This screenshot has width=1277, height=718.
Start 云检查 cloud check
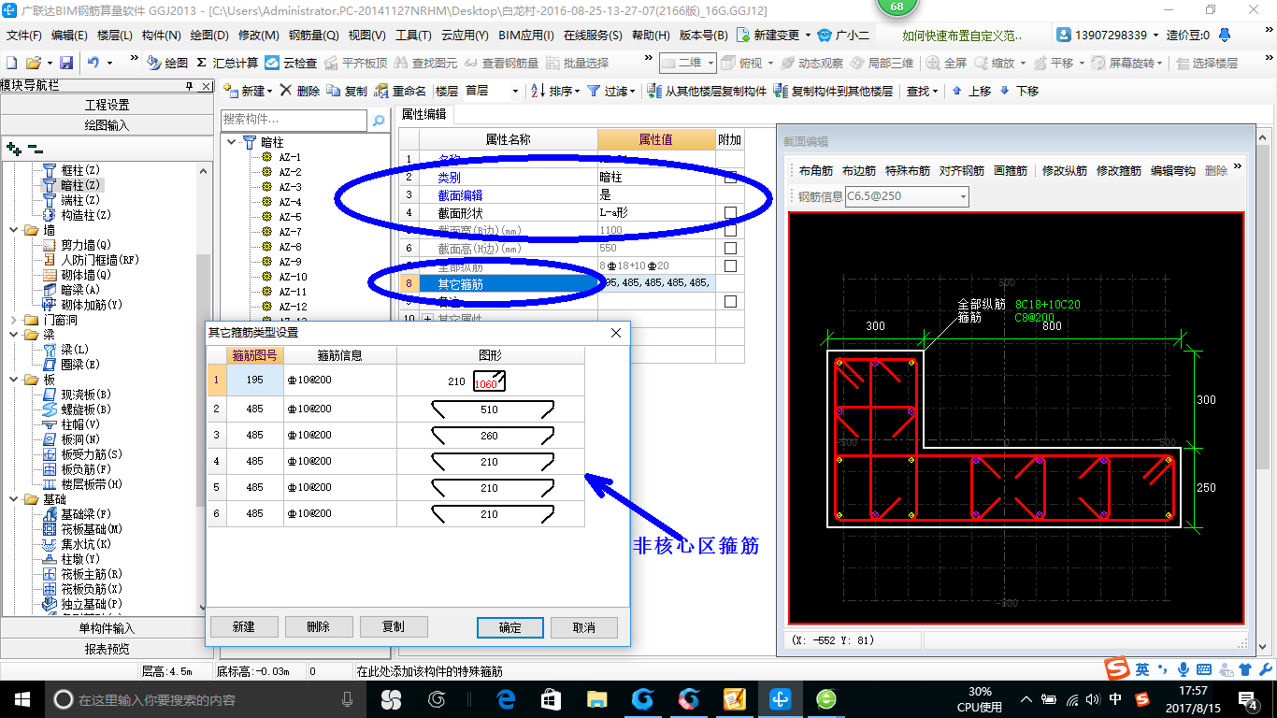pyautogui.click(x=291, y=63)
